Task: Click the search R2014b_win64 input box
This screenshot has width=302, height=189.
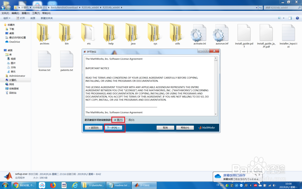Action: 282,8
